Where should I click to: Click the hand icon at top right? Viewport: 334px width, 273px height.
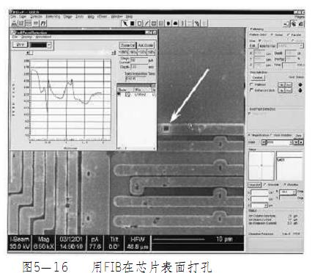coord(294,23)
